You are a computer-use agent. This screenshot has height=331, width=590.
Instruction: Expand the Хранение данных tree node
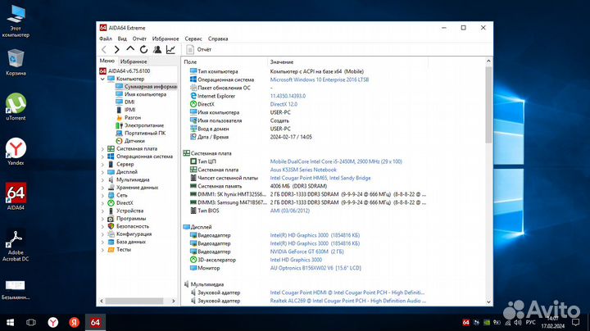102,188
